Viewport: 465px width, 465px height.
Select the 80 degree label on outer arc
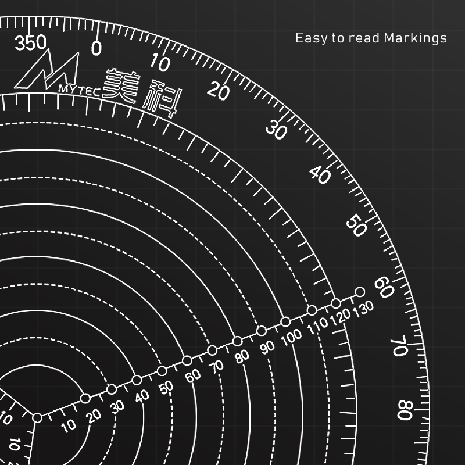(x=405, y=410)
